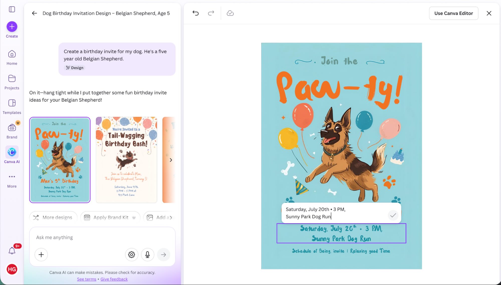Open the Give feedback link
Image resolution: width=501 pixels, height=285 pixels.
click(114, 279)
